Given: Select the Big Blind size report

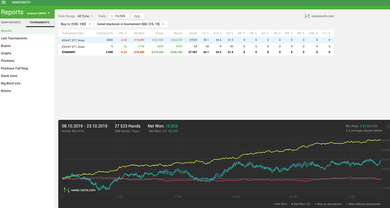Looking at the screenshot, I should point(11,83).
